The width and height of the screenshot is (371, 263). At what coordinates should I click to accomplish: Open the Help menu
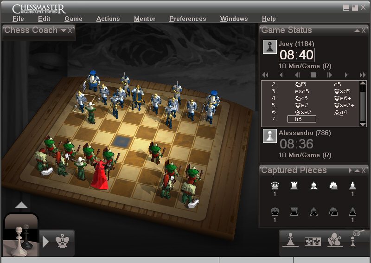269,19
